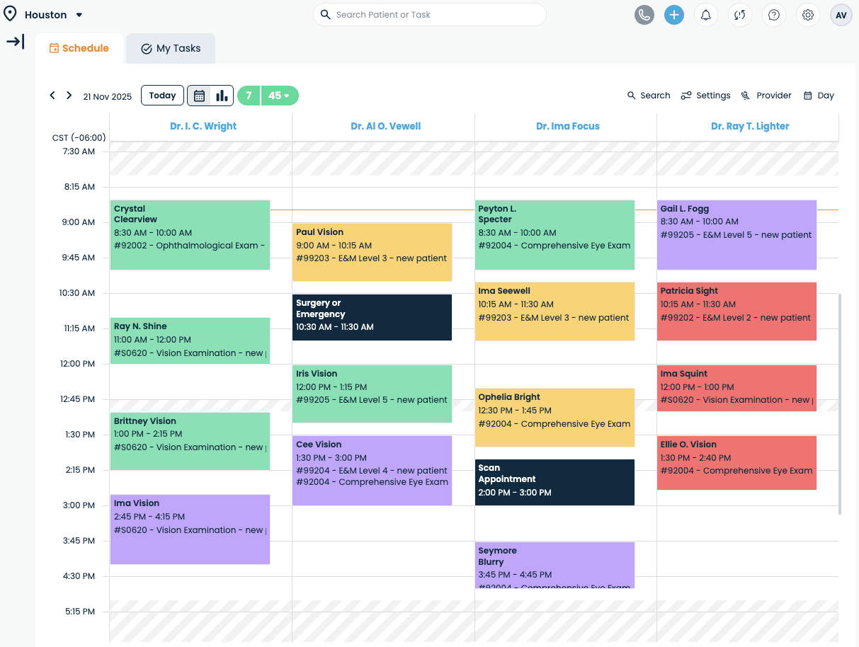Open the settings gear icon
The width and height of the screenshot is (859, 647).
808,15
